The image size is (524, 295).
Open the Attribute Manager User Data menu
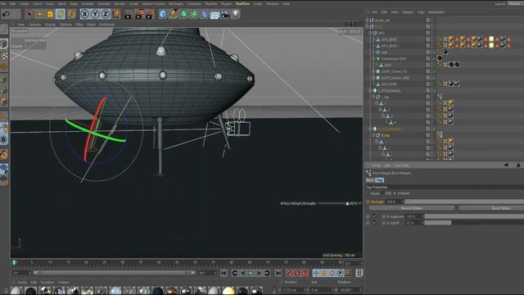click(402, 166)
